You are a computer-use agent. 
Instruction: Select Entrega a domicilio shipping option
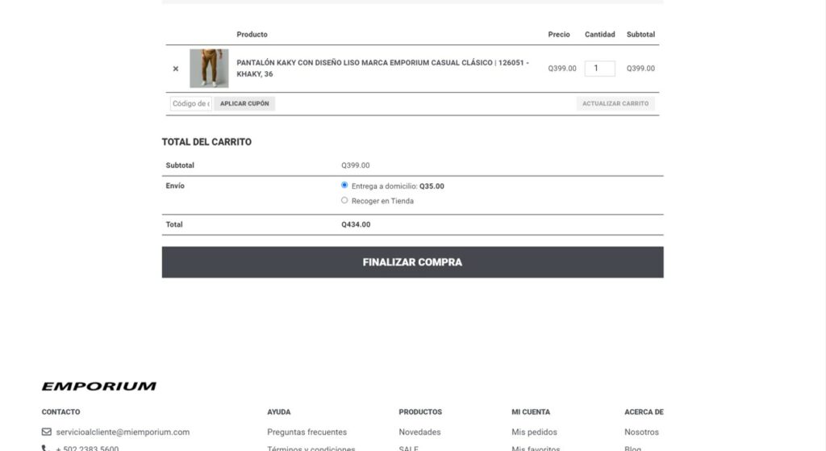pos(344,185)
